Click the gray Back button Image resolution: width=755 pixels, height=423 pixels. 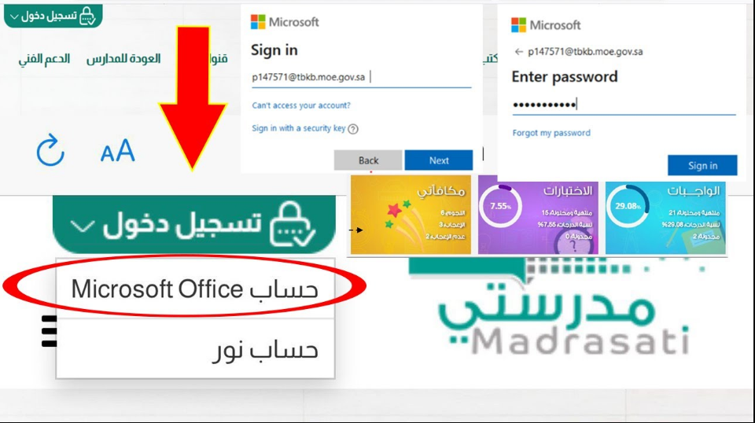[x=368, y=160]
